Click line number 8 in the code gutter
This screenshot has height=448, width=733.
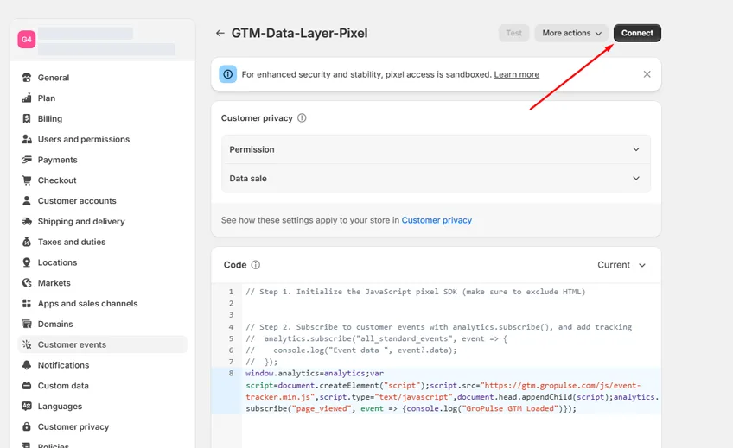[x=231, y=373]
